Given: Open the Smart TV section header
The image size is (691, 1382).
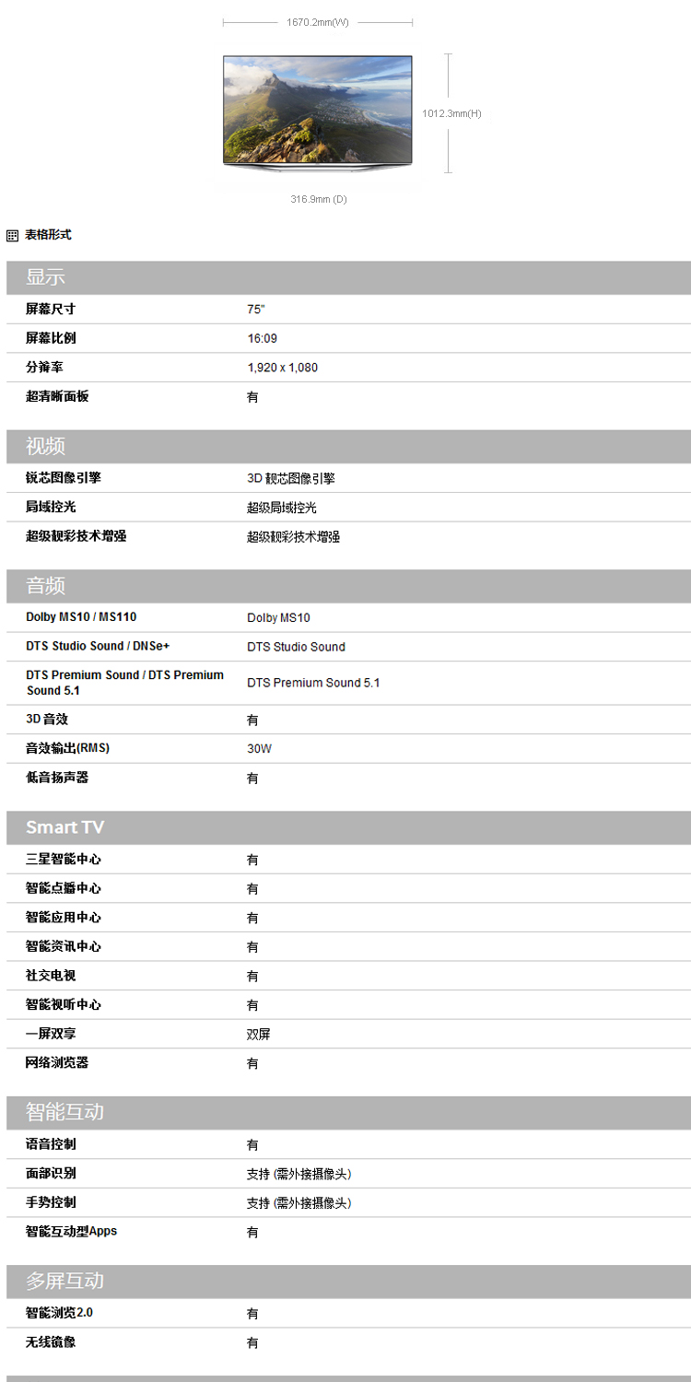Looking at the screenshot, I should point(64,827).
